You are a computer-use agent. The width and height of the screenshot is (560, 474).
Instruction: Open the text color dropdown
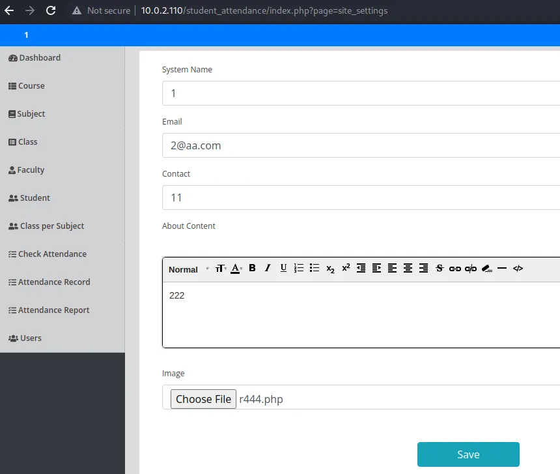(236, 269)
